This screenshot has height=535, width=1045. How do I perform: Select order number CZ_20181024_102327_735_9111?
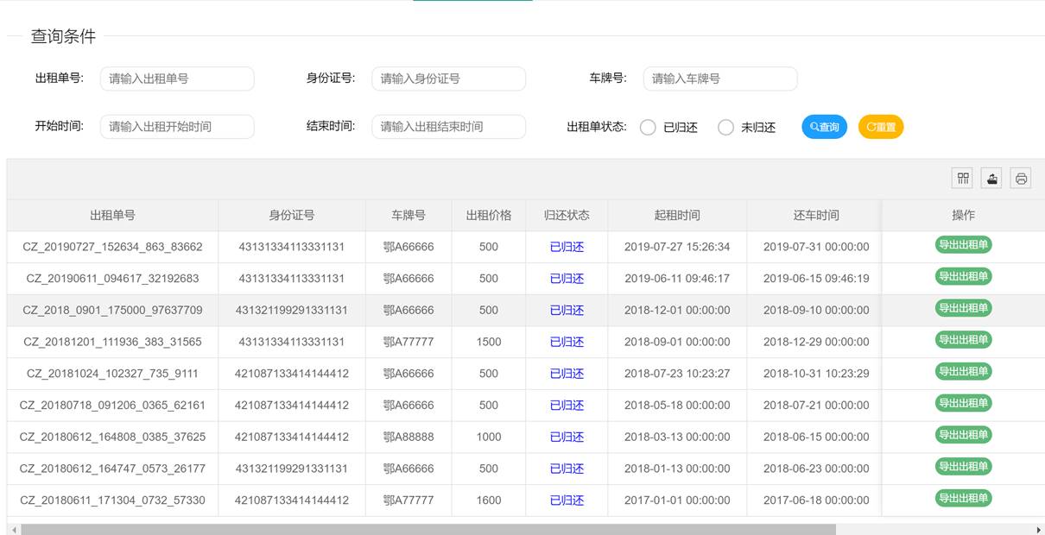click(112, 374)
